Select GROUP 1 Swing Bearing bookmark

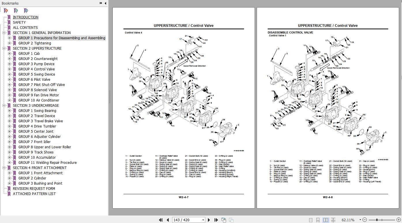(37, 110)
